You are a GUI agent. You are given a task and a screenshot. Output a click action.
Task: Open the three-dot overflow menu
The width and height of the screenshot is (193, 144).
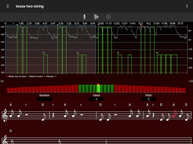[x=187, y=6]
